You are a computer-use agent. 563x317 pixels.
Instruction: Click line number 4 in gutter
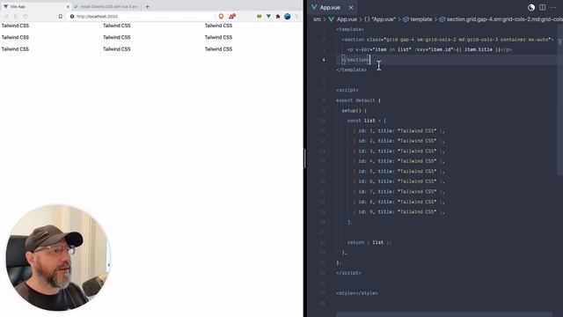(324, 60)
